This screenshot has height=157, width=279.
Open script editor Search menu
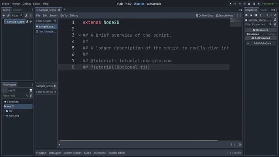(x=54, y=16)
